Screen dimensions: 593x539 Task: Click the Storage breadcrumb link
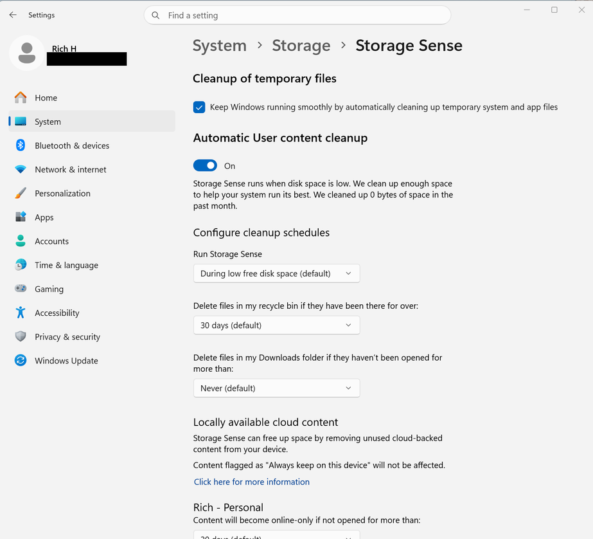301,46
